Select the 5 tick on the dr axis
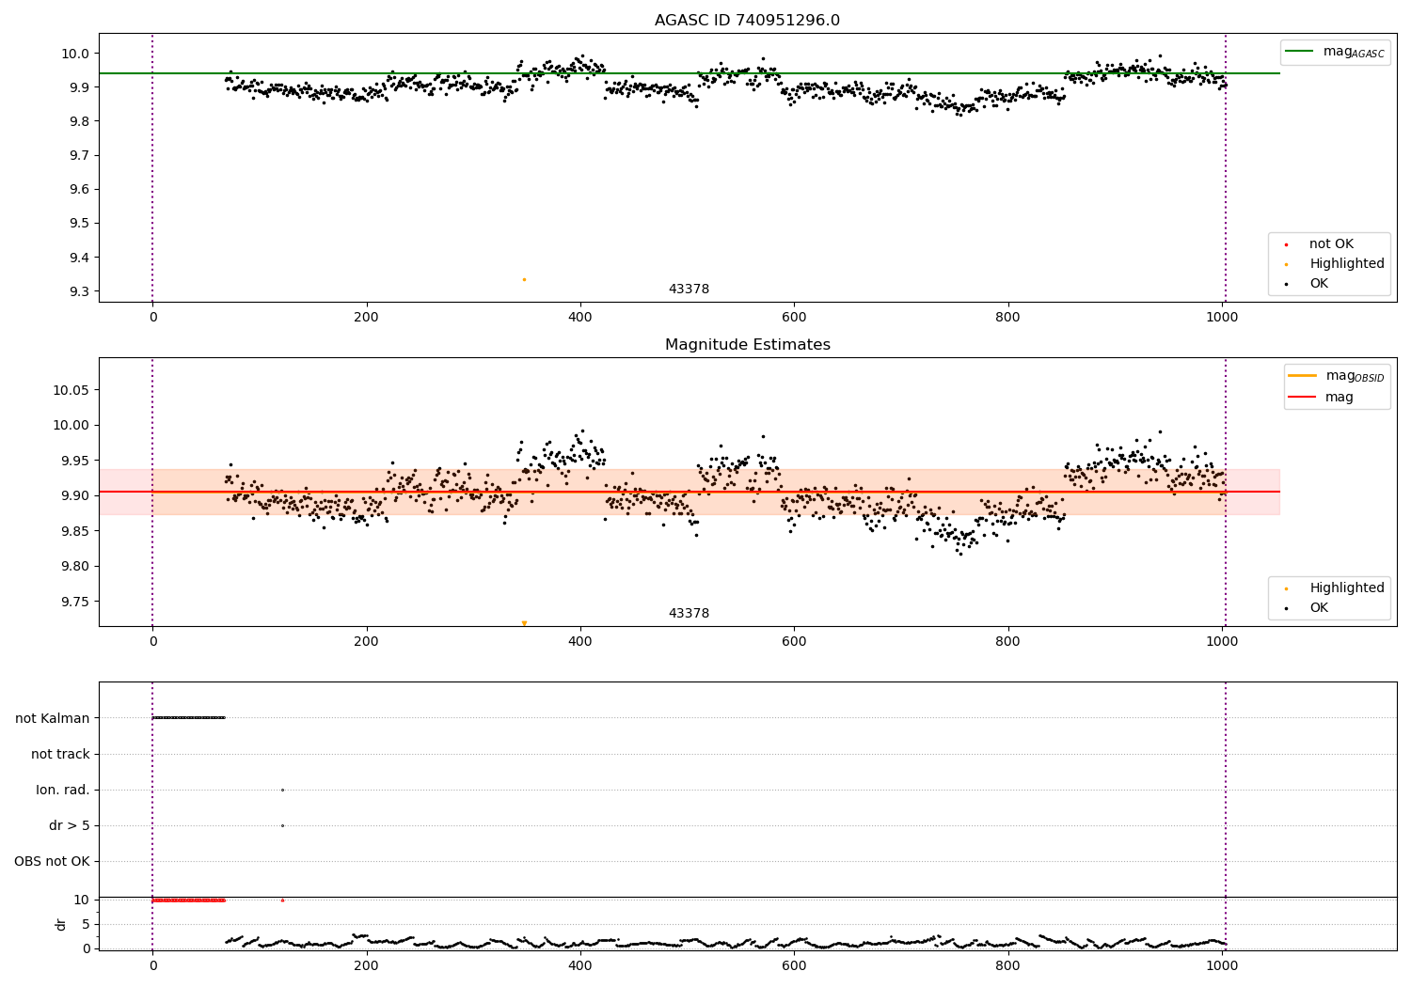This screenshot has width=1411, height=987. point(87,924)
